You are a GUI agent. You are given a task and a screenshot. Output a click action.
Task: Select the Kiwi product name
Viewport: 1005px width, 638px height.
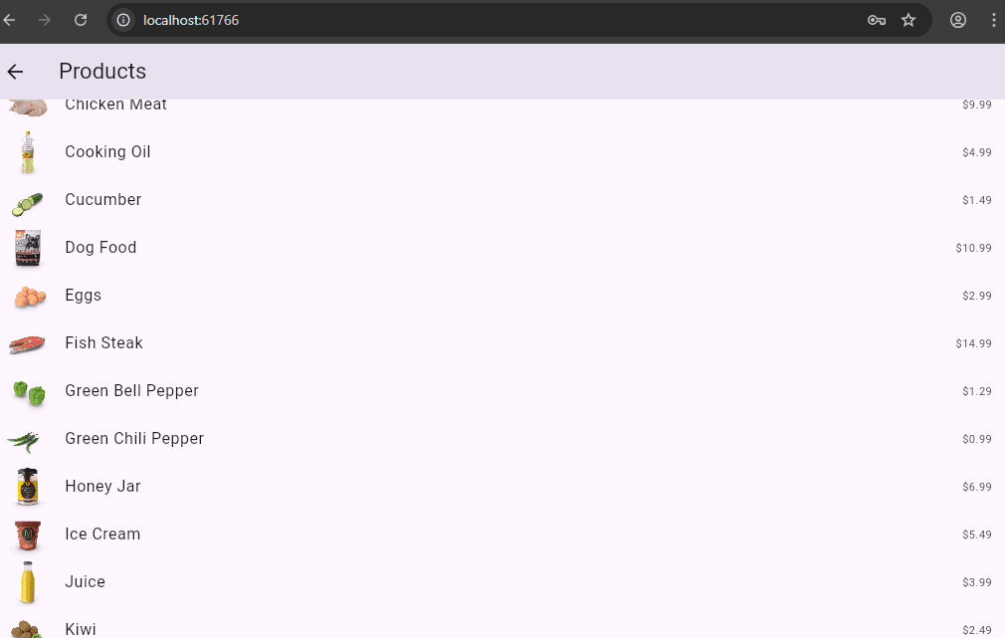point(81,630)
